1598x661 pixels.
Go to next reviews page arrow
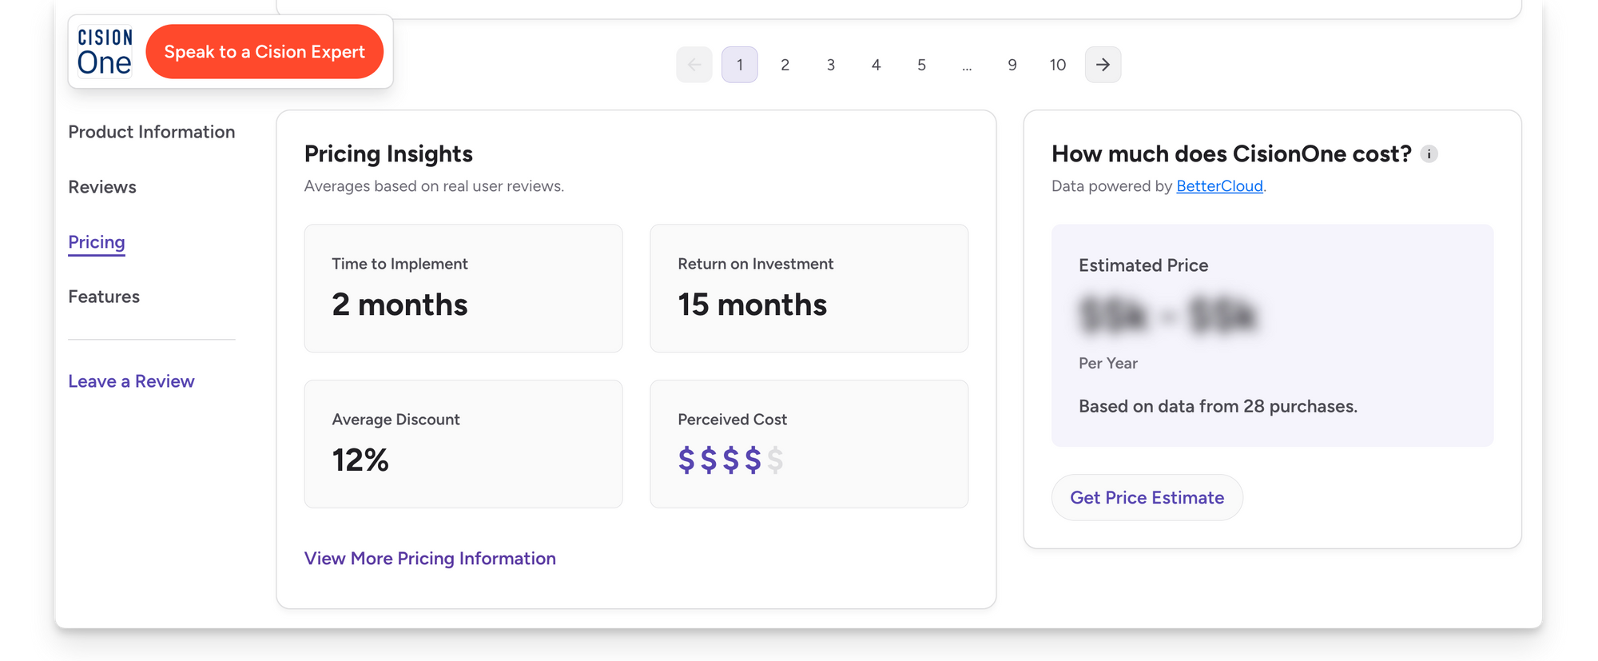coord(1103,65)
